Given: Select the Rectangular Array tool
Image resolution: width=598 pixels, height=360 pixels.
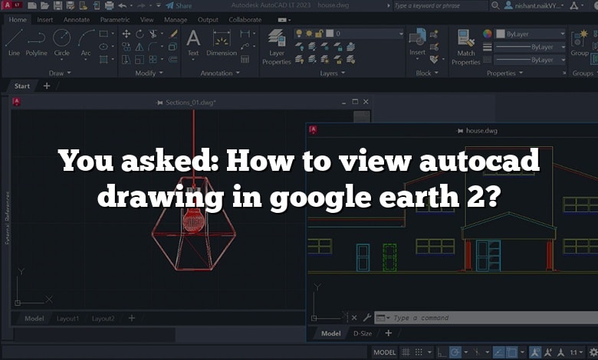Looking at the screenshot, I should [x=153, y=60].
